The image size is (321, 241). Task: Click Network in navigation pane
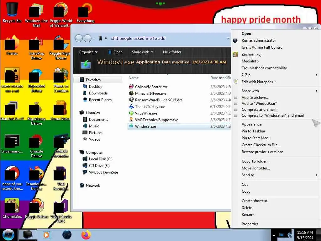coord(93,185)
